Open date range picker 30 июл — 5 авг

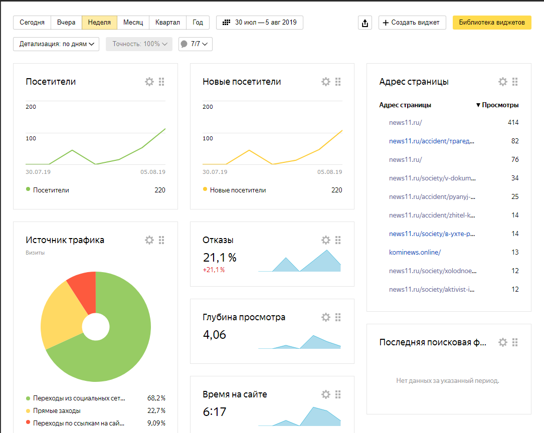pos(260,23)
